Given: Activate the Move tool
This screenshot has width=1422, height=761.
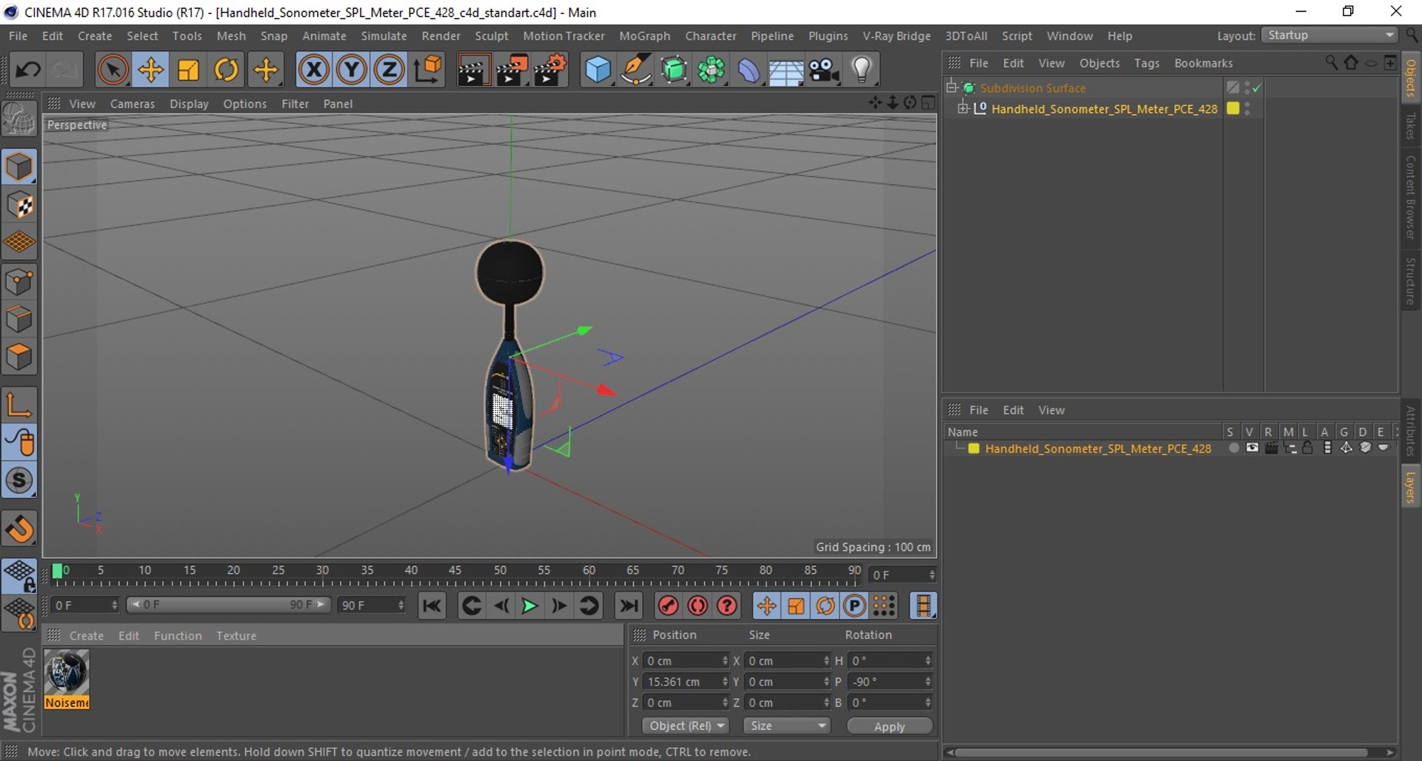Looking at the screenshot, I should (150, 70).
